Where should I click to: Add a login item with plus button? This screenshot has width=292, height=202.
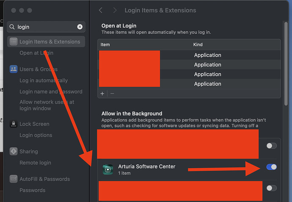[x=102, y=93]
